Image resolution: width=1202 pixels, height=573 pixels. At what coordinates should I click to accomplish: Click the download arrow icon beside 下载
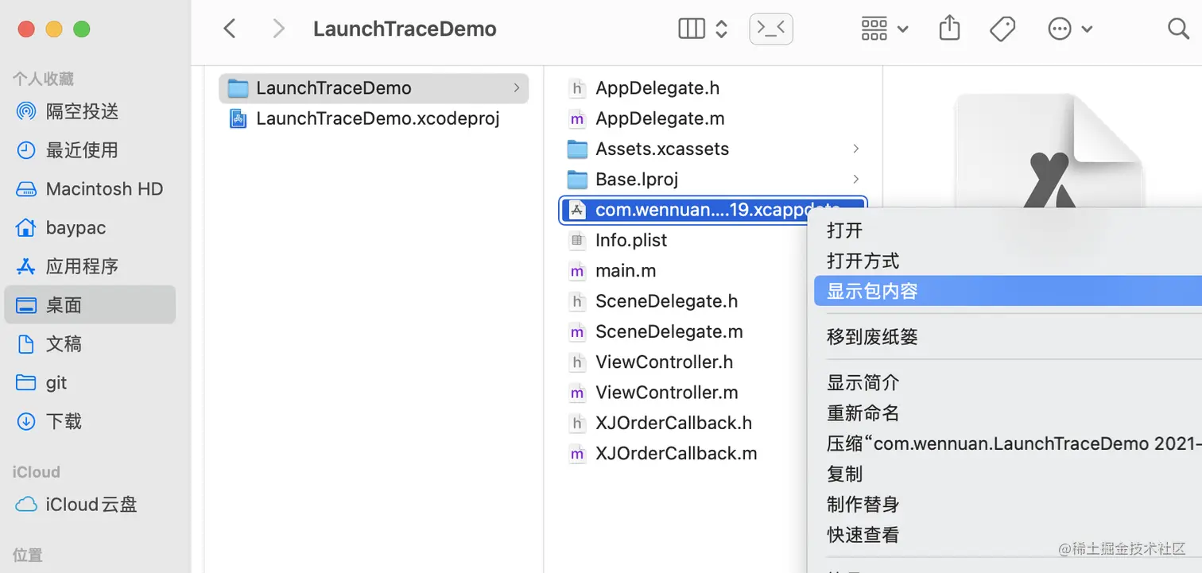tap(26, 422)
